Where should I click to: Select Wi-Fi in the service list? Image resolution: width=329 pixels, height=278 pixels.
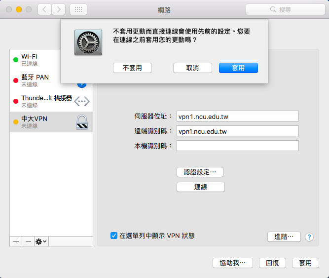coord(42,60)
